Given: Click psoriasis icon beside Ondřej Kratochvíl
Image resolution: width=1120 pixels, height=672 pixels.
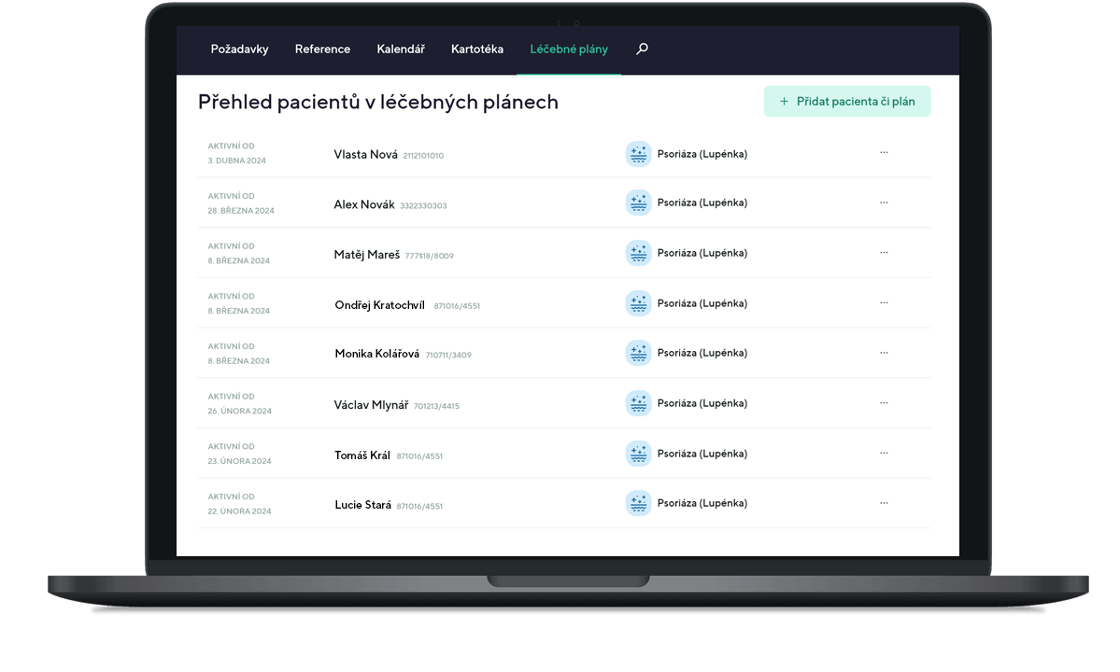Looking at the screenshot, I should coord(638,303).
